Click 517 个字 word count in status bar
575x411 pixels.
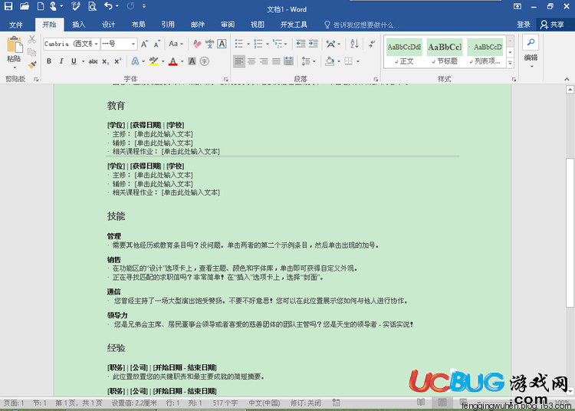click(225, 403)
